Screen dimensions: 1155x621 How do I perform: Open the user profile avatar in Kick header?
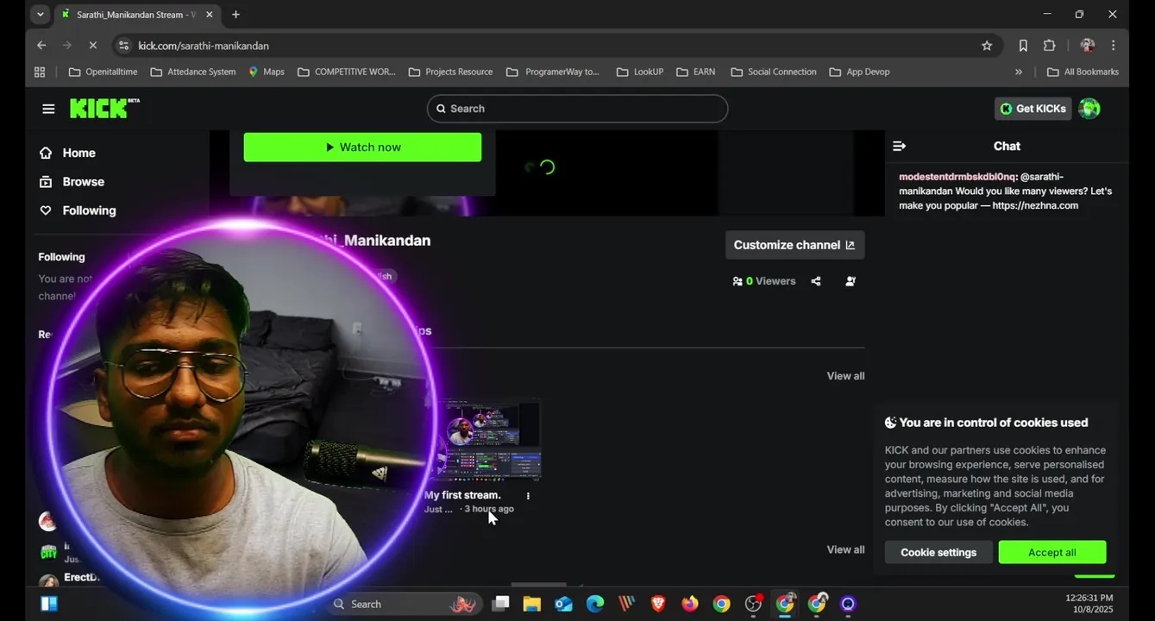pyautogui.click(x=1089, y=109)
